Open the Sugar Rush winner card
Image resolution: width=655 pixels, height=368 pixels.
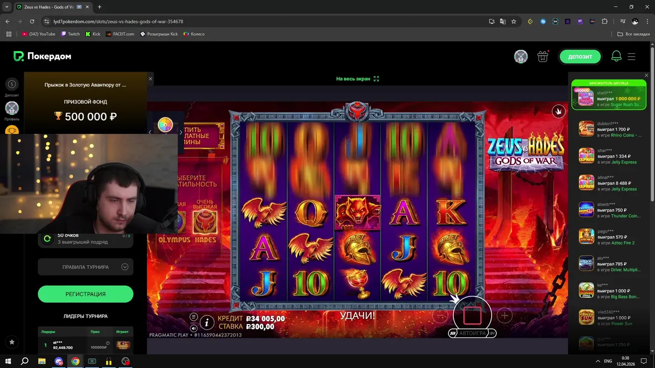609,95
